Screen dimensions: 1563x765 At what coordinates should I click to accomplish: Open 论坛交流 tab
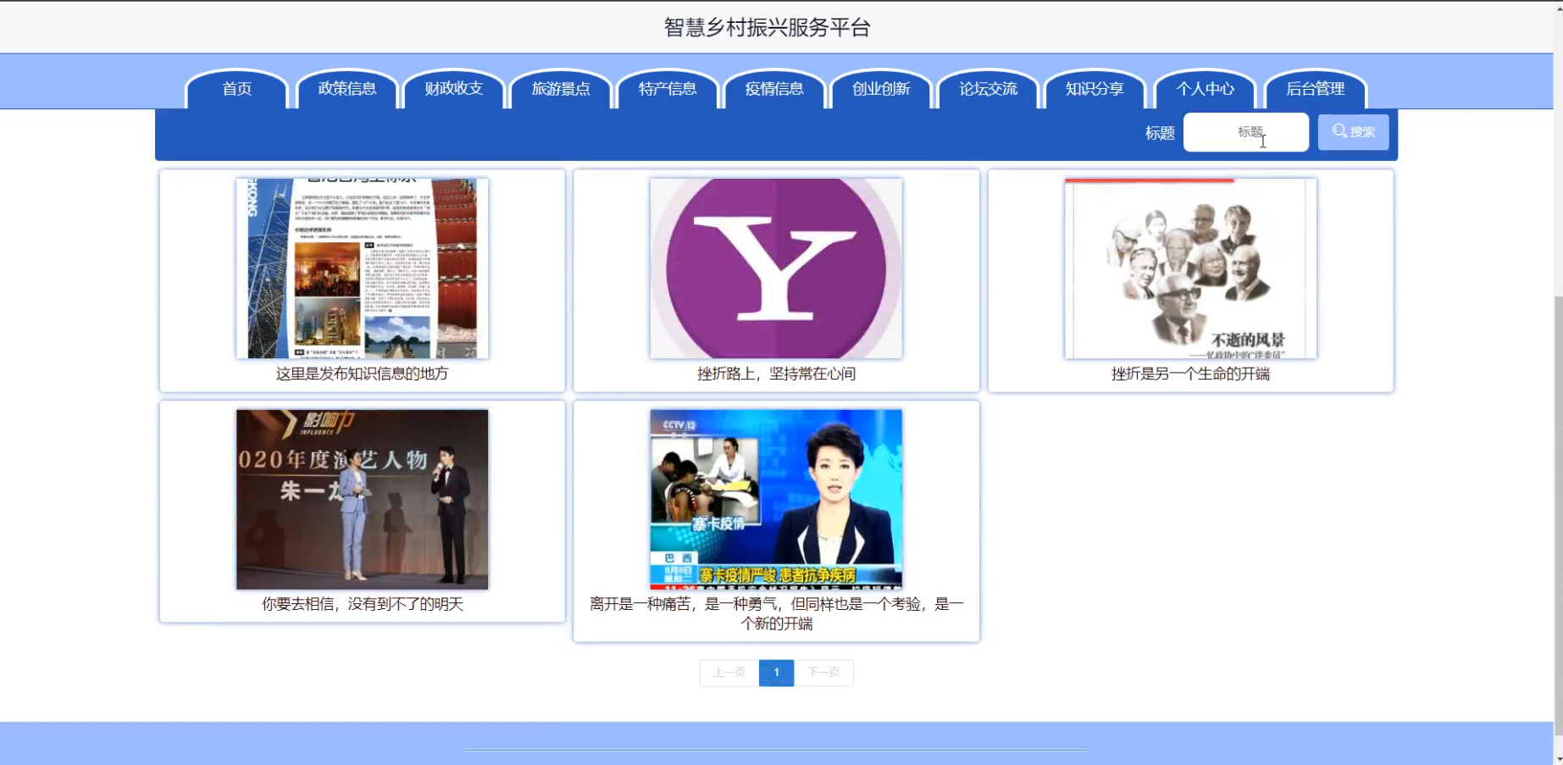click(988, 89)
